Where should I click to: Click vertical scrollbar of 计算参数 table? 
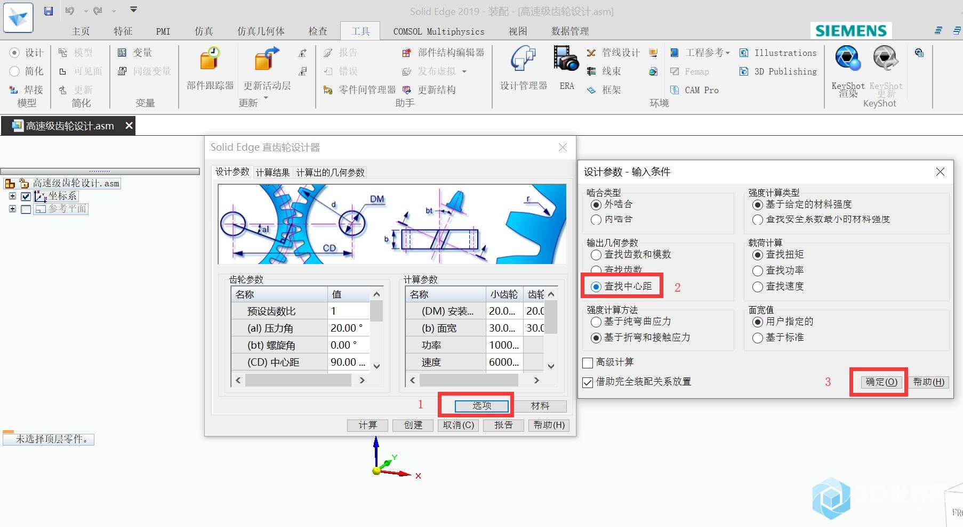(x=551, y=330)
